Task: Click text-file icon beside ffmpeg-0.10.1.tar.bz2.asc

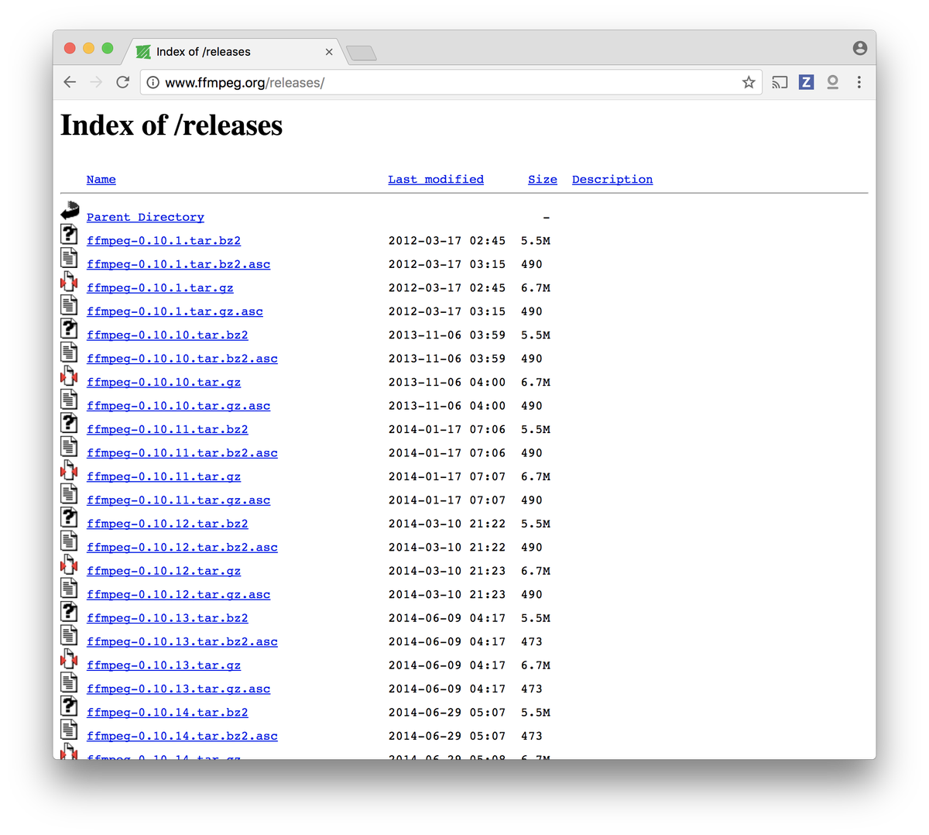Action: [x=69, y=257]
